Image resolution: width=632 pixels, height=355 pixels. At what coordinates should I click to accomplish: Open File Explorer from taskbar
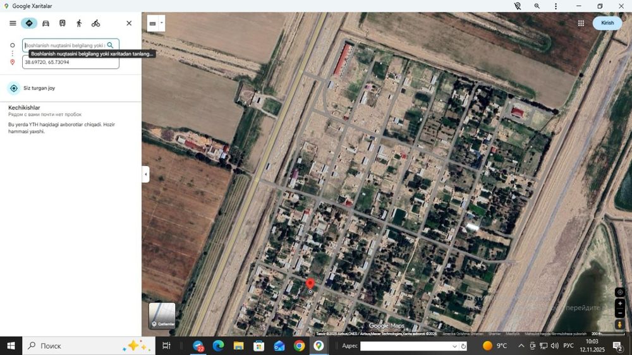pyautogui.click(x=239, y=346)
